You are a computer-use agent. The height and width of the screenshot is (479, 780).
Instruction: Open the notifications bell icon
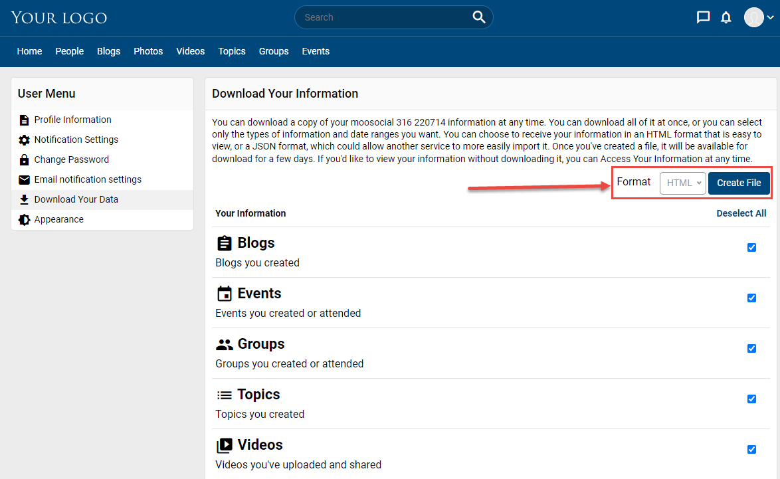point(726,18)
